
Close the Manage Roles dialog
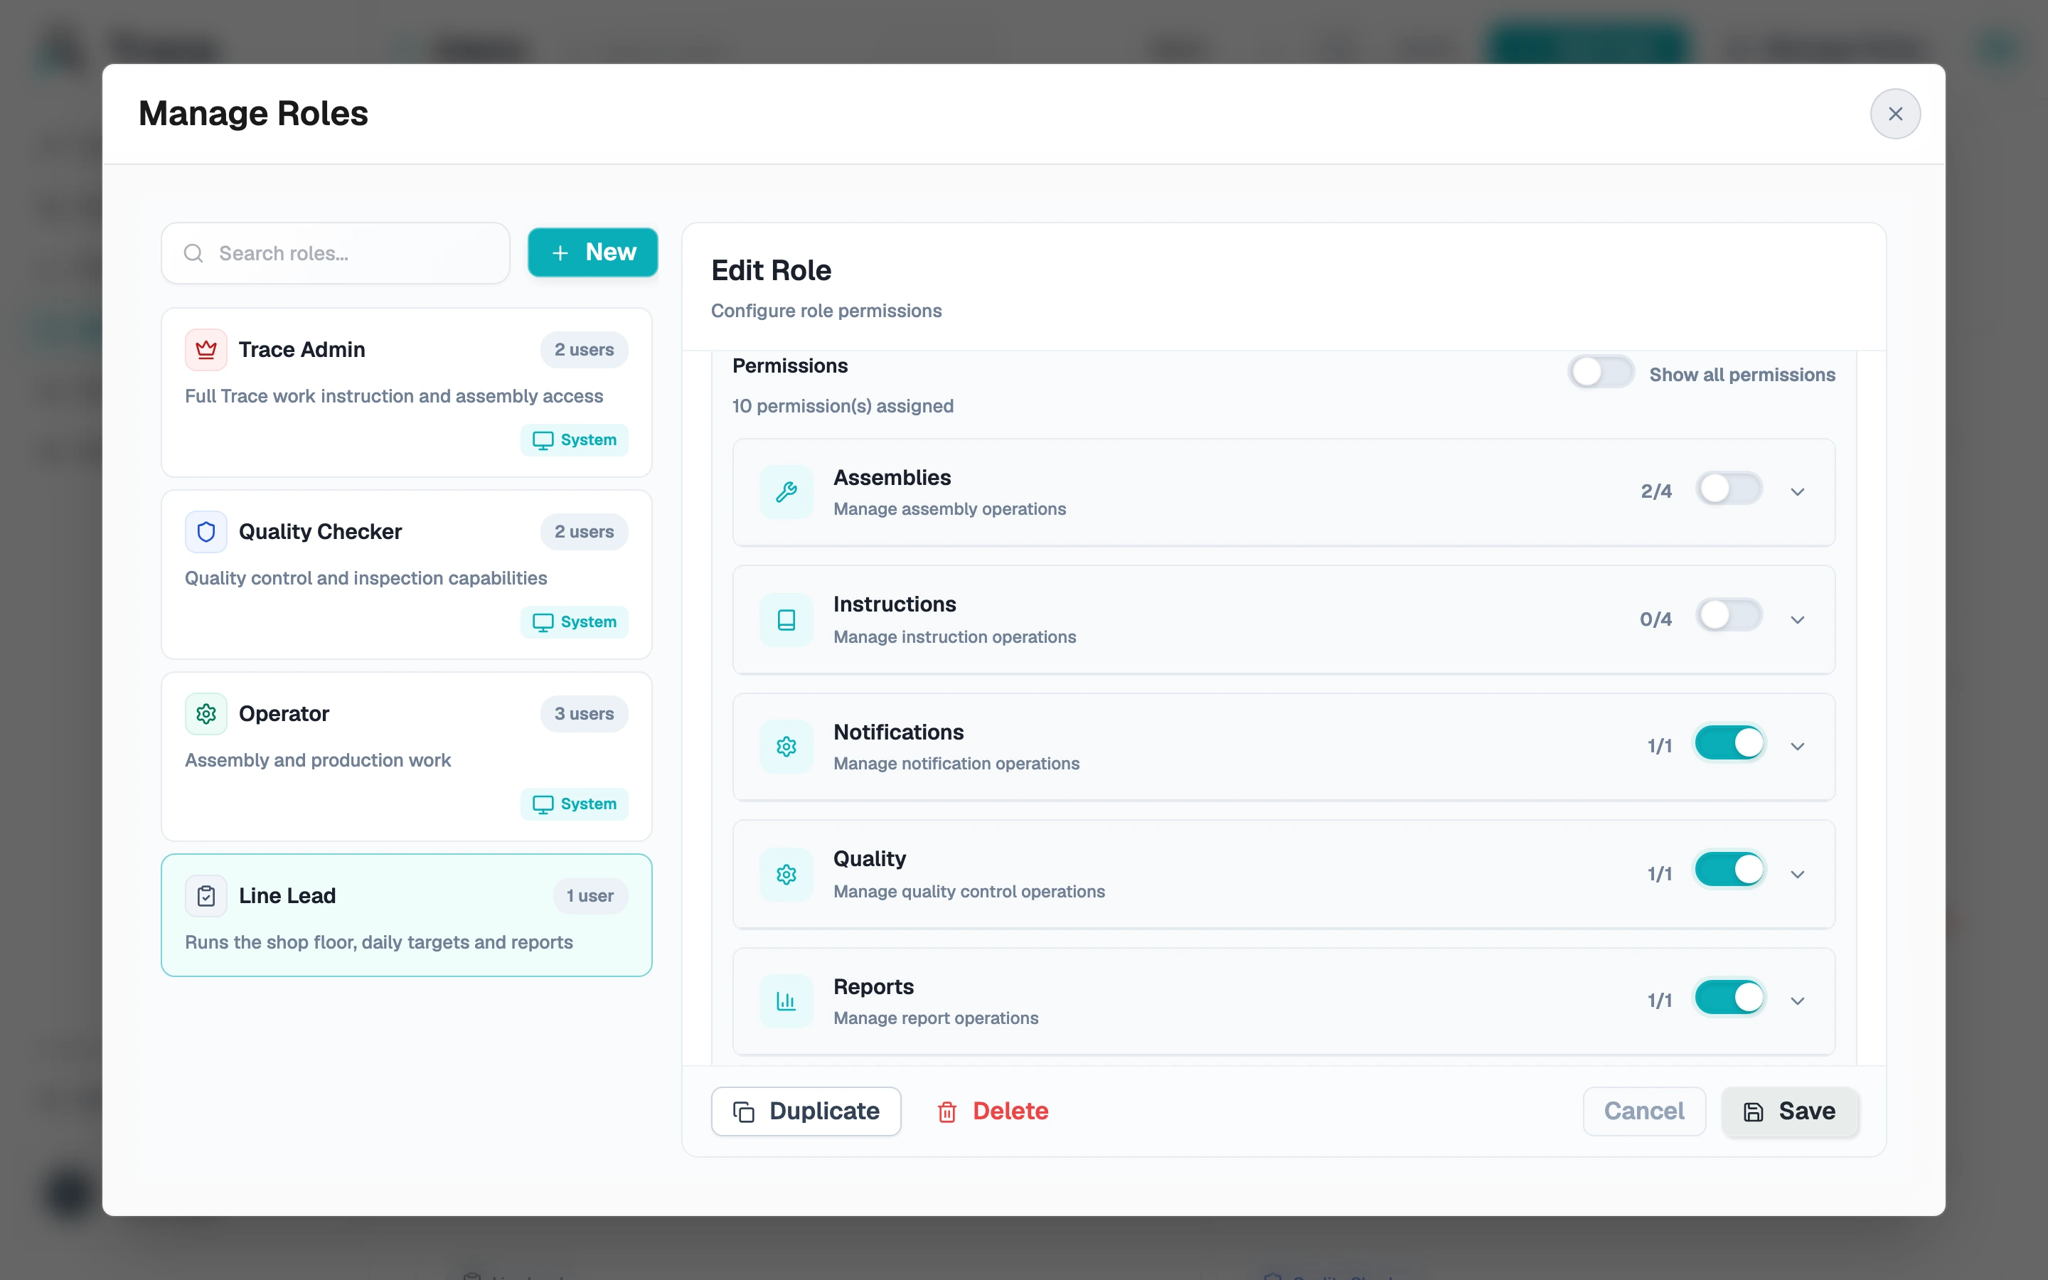click(x=1895, y=114)
